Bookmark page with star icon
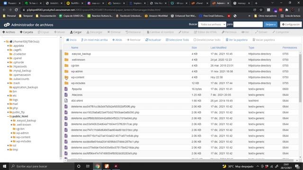Viewport: 303px width, 170px height. pyautogui.click(x=261, y=10)
